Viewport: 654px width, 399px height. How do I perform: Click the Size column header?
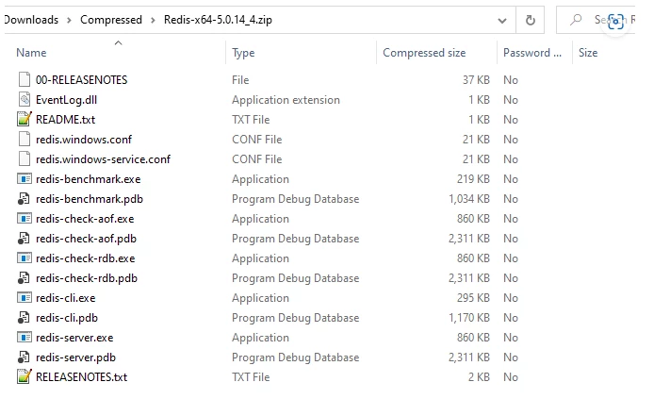pyautogui.click(x=588, y=53)
